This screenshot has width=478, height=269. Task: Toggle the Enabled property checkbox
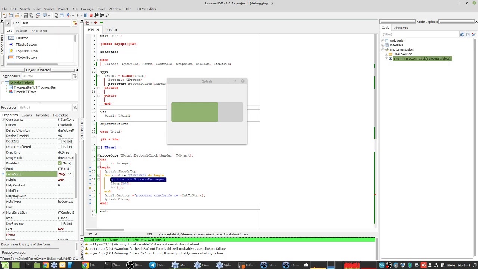point(60,163)
